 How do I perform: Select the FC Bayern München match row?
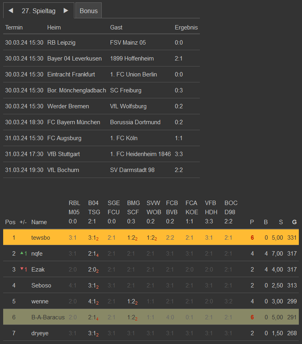point(101,122)
